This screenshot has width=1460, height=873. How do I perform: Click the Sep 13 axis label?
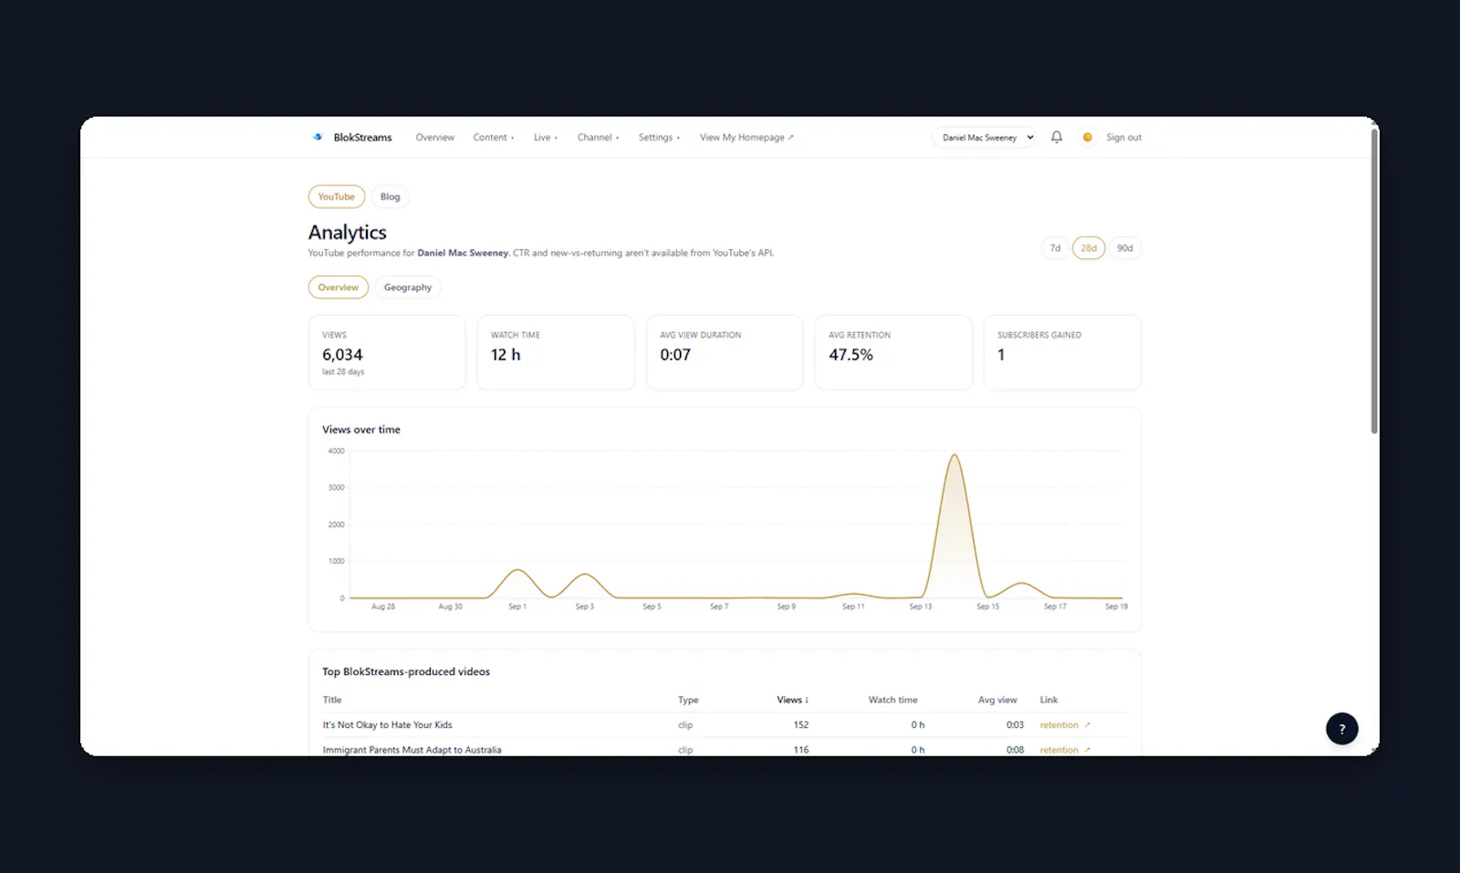(921, 607)
